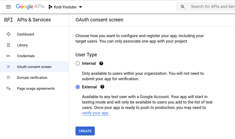Select the External user type radio button
The height and width of the screenshot is (139, 235).
click(x=78, y=87)
